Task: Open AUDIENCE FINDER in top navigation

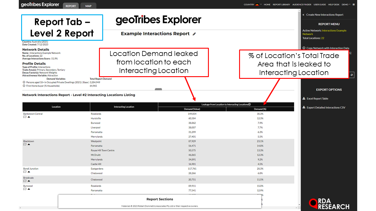Action: tap(302, 5)
